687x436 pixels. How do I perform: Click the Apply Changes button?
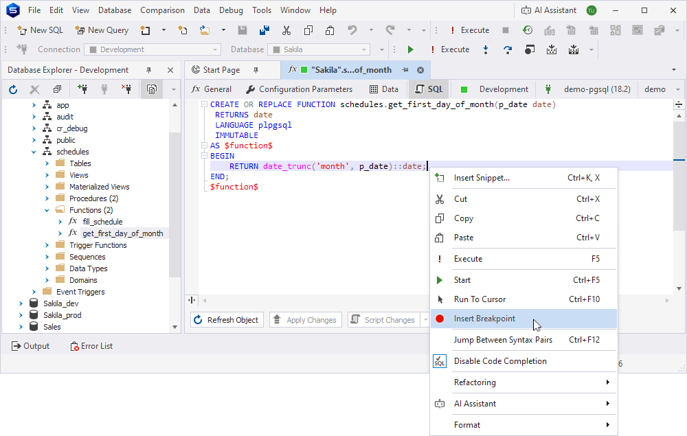pos(306,320)
